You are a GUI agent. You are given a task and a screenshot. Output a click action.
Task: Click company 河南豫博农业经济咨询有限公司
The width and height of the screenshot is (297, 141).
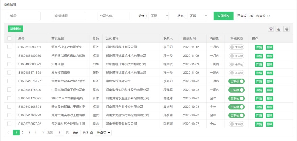127,98
